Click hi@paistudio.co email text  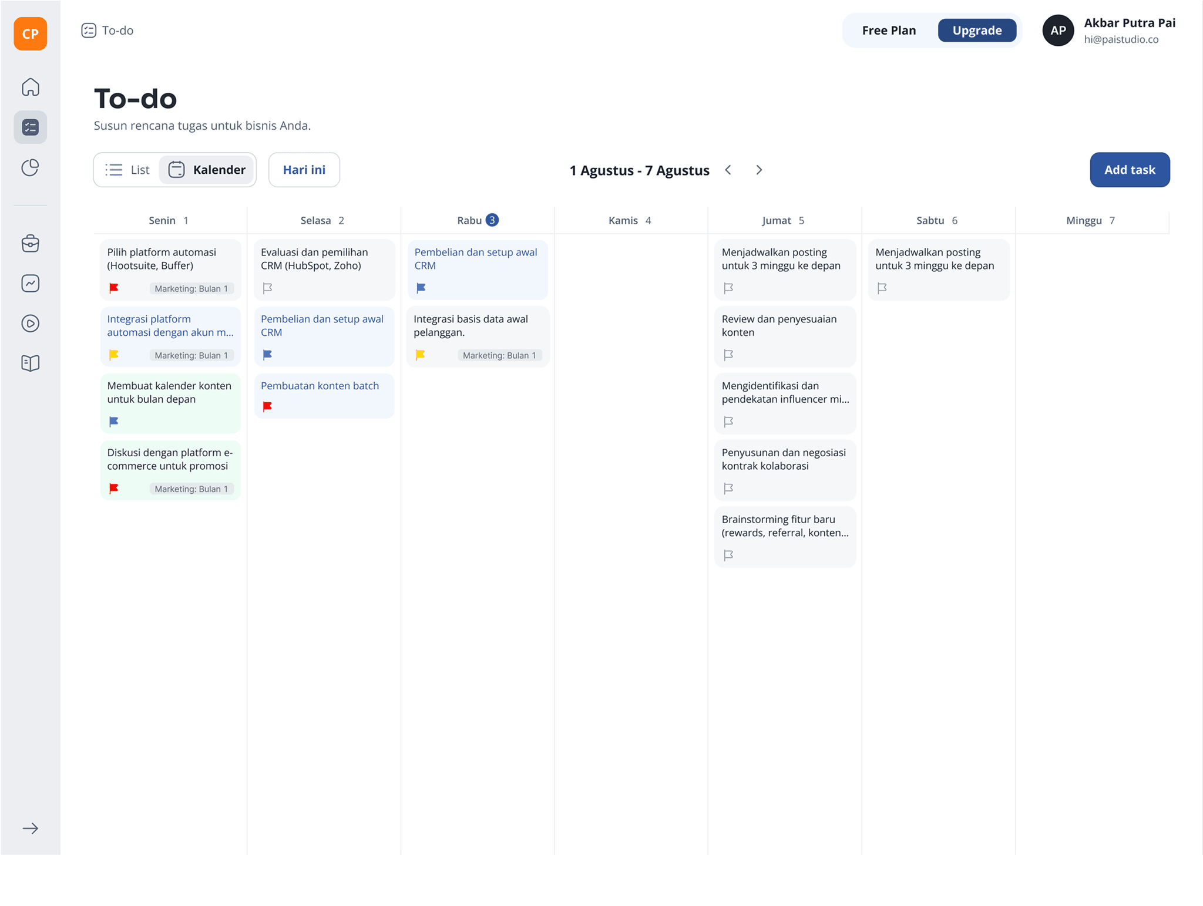pyautogui.click(x=1121, y=39)
